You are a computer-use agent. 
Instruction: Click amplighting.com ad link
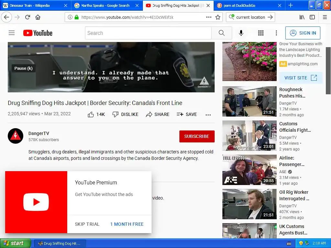[302, 64]
